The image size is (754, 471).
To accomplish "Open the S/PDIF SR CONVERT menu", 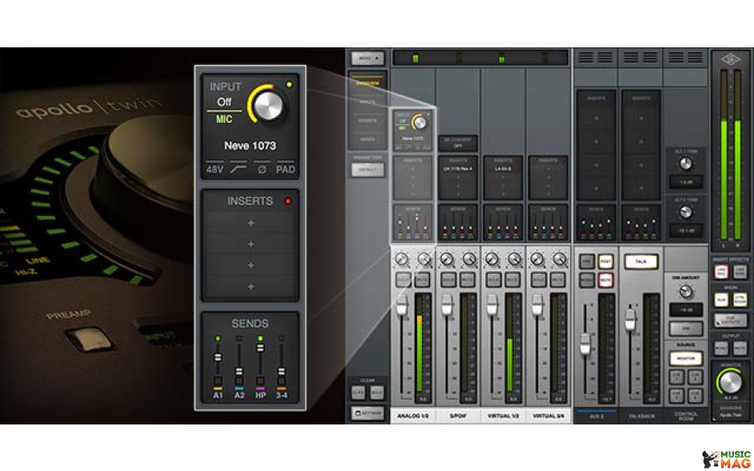I will 457,143.
